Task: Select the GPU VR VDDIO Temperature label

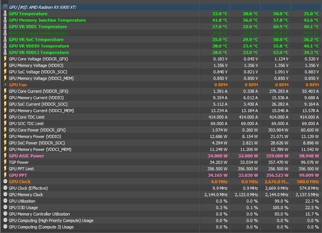Action: point(39,46)
